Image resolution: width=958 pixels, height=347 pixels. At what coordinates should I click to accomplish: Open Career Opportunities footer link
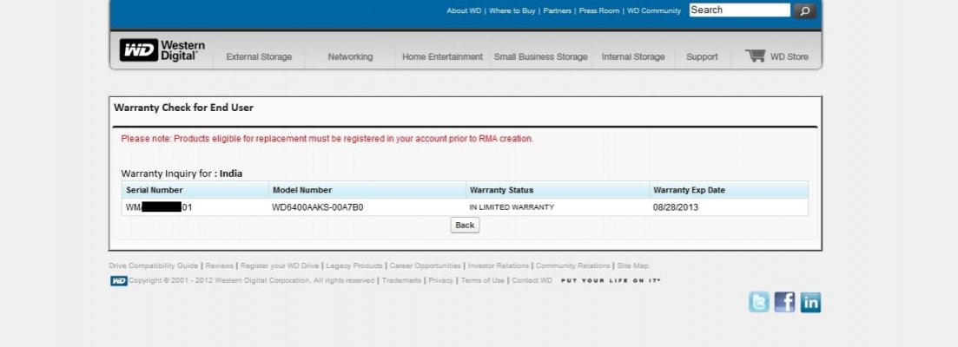tap(426, 266)
